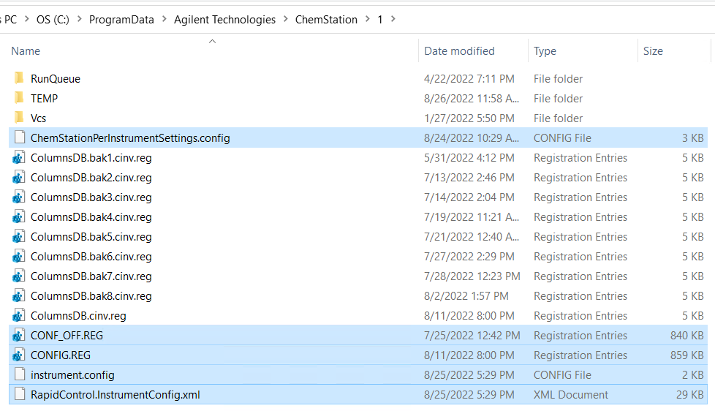
Task: Click the 8/2/2022 1:57 PM date cell
Action: pyautogui.click(x=466, y=296)
